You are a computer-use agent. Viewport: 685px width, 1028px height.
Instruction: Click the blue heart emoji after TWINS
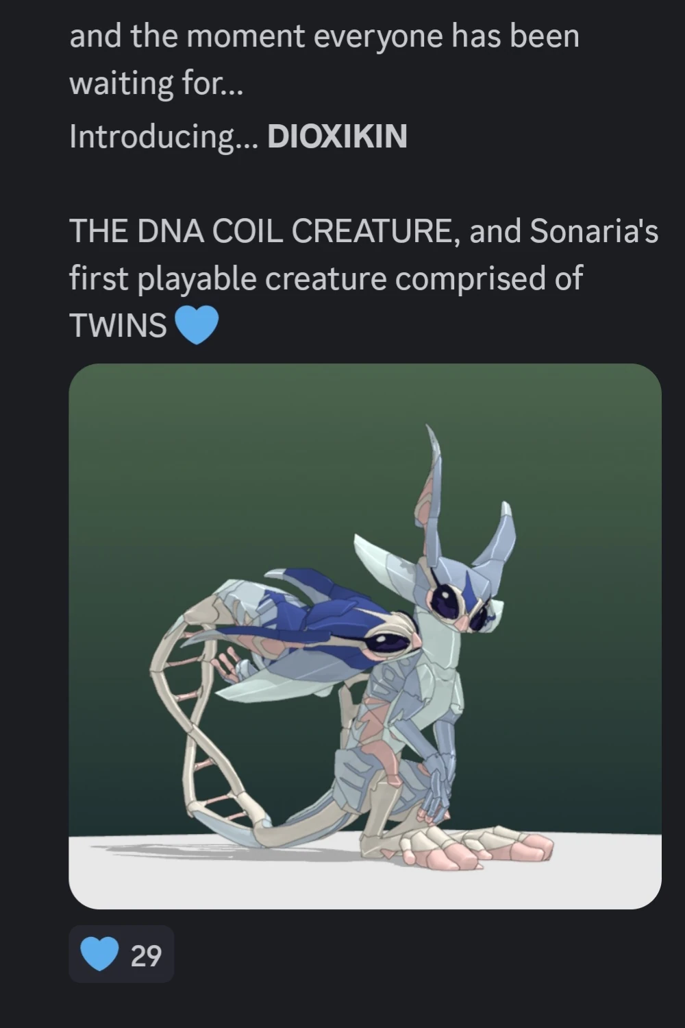197,324
